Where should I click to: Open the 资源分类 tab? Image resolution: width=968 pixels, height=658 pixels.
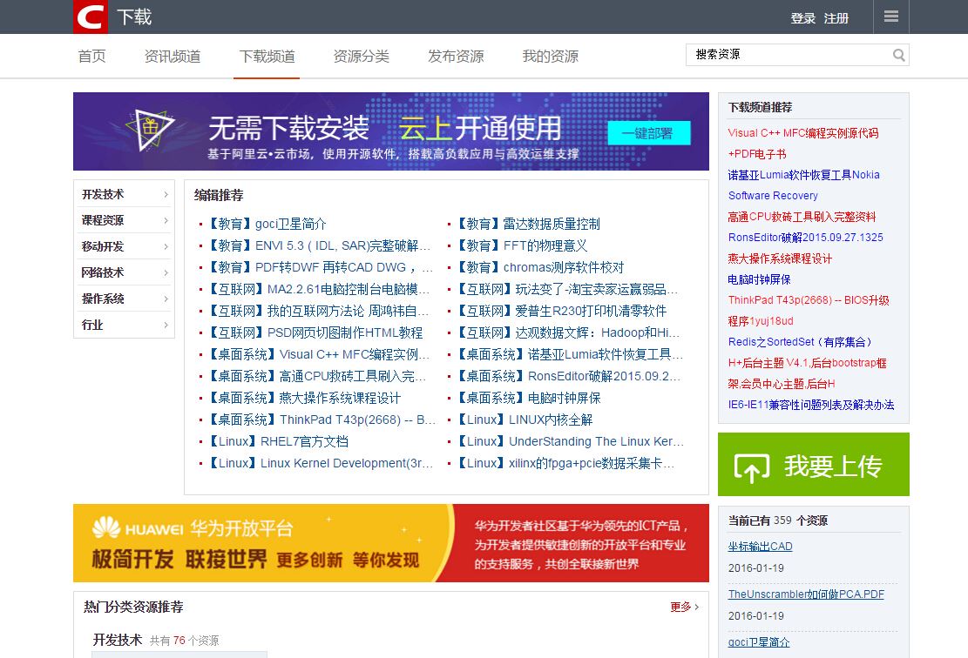[361, 56]
